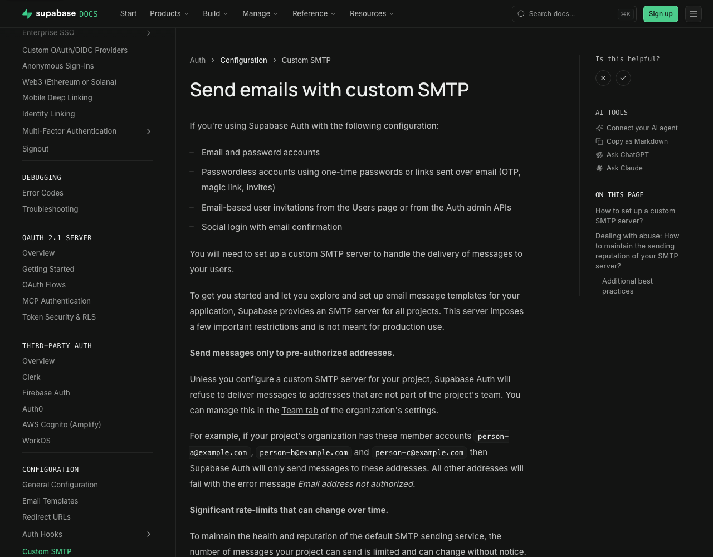Open Firebase Auth page
Viewport: 713px width, 557px height.
tap(46, 393)
